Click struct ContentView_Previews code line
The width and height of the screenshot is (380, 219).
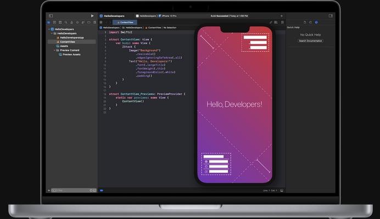[x=147, y=94]
